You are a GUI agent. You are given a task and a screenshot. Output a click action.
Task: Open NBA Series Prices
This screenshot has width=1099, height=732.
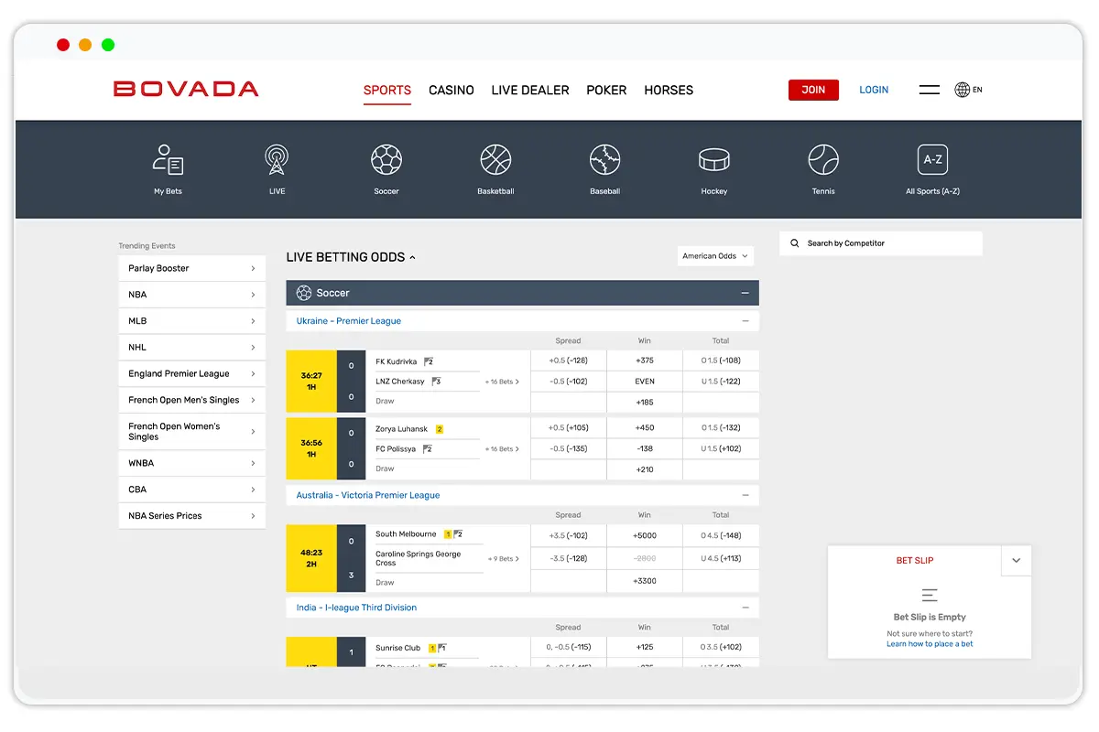(192, 516)
